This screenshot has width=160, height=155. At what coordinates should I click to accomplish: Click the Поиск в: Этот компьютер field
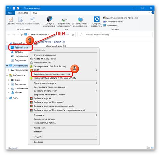pyautogui.click(x=115, y=35)
